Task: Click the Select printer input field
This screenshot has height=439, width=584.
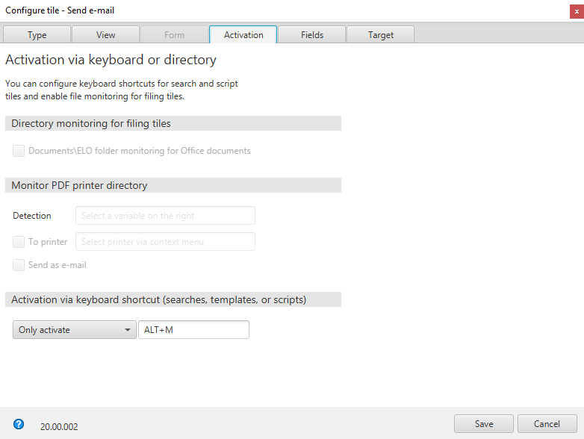Action: (x=165, y=242)
